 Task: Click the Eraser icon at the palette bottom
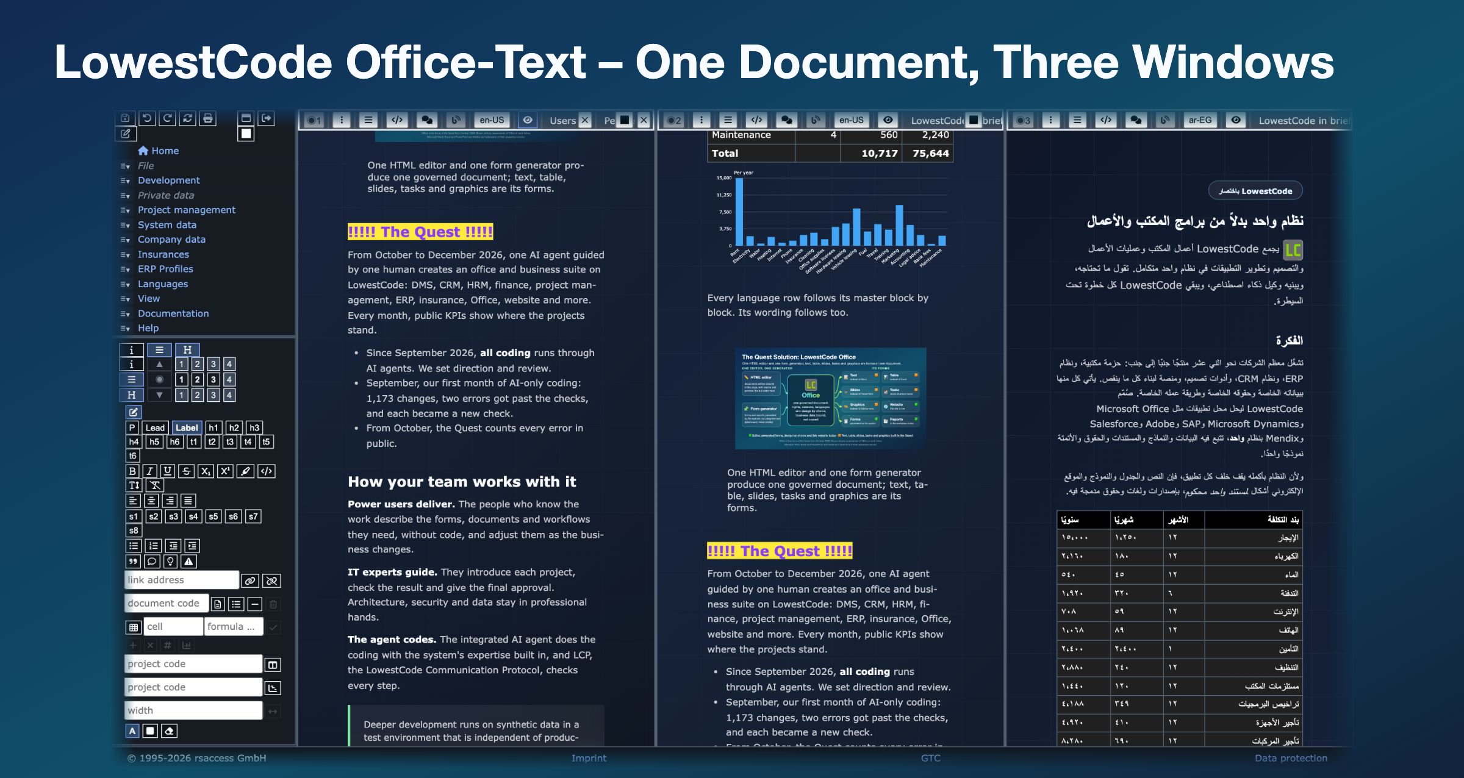point(170,730)
